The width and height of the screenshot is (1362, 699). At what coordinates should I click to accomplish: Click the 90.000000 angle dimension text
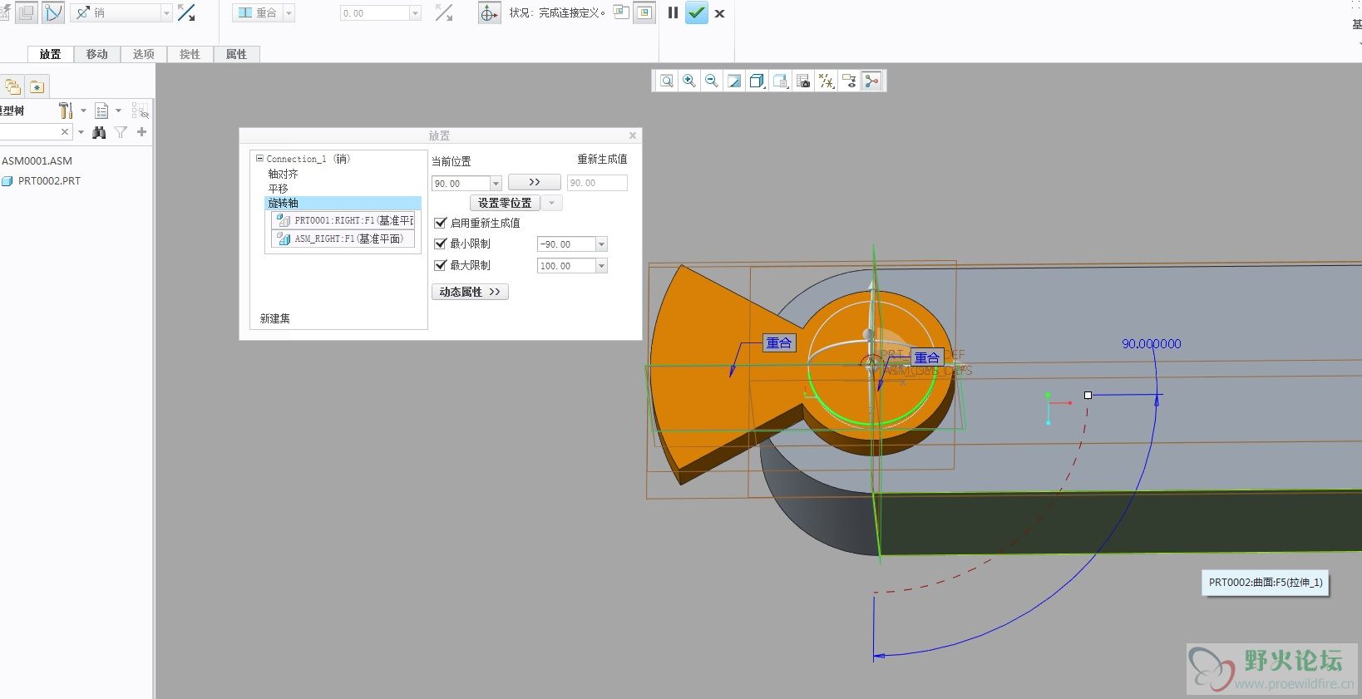[x=1152, y=343]
